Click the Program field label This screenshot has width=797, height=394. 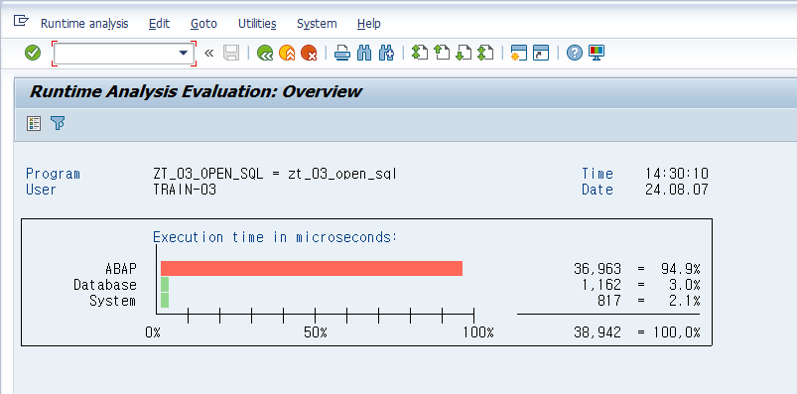tap(53, 174)
